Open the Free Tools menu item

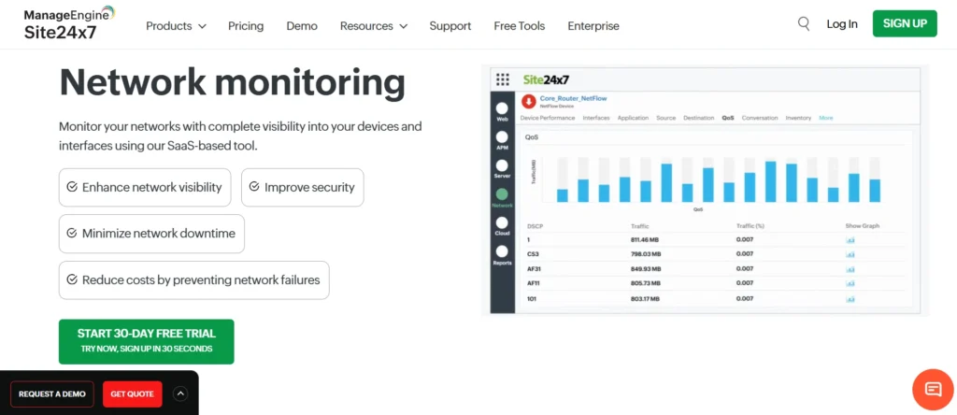[x=520, y=25]
